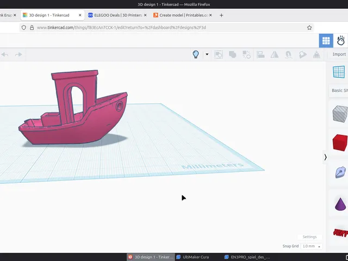This screenshot has width=348, height=261.
Task: Open the Settings button near Snap Grid
Action: pos(309,237)
